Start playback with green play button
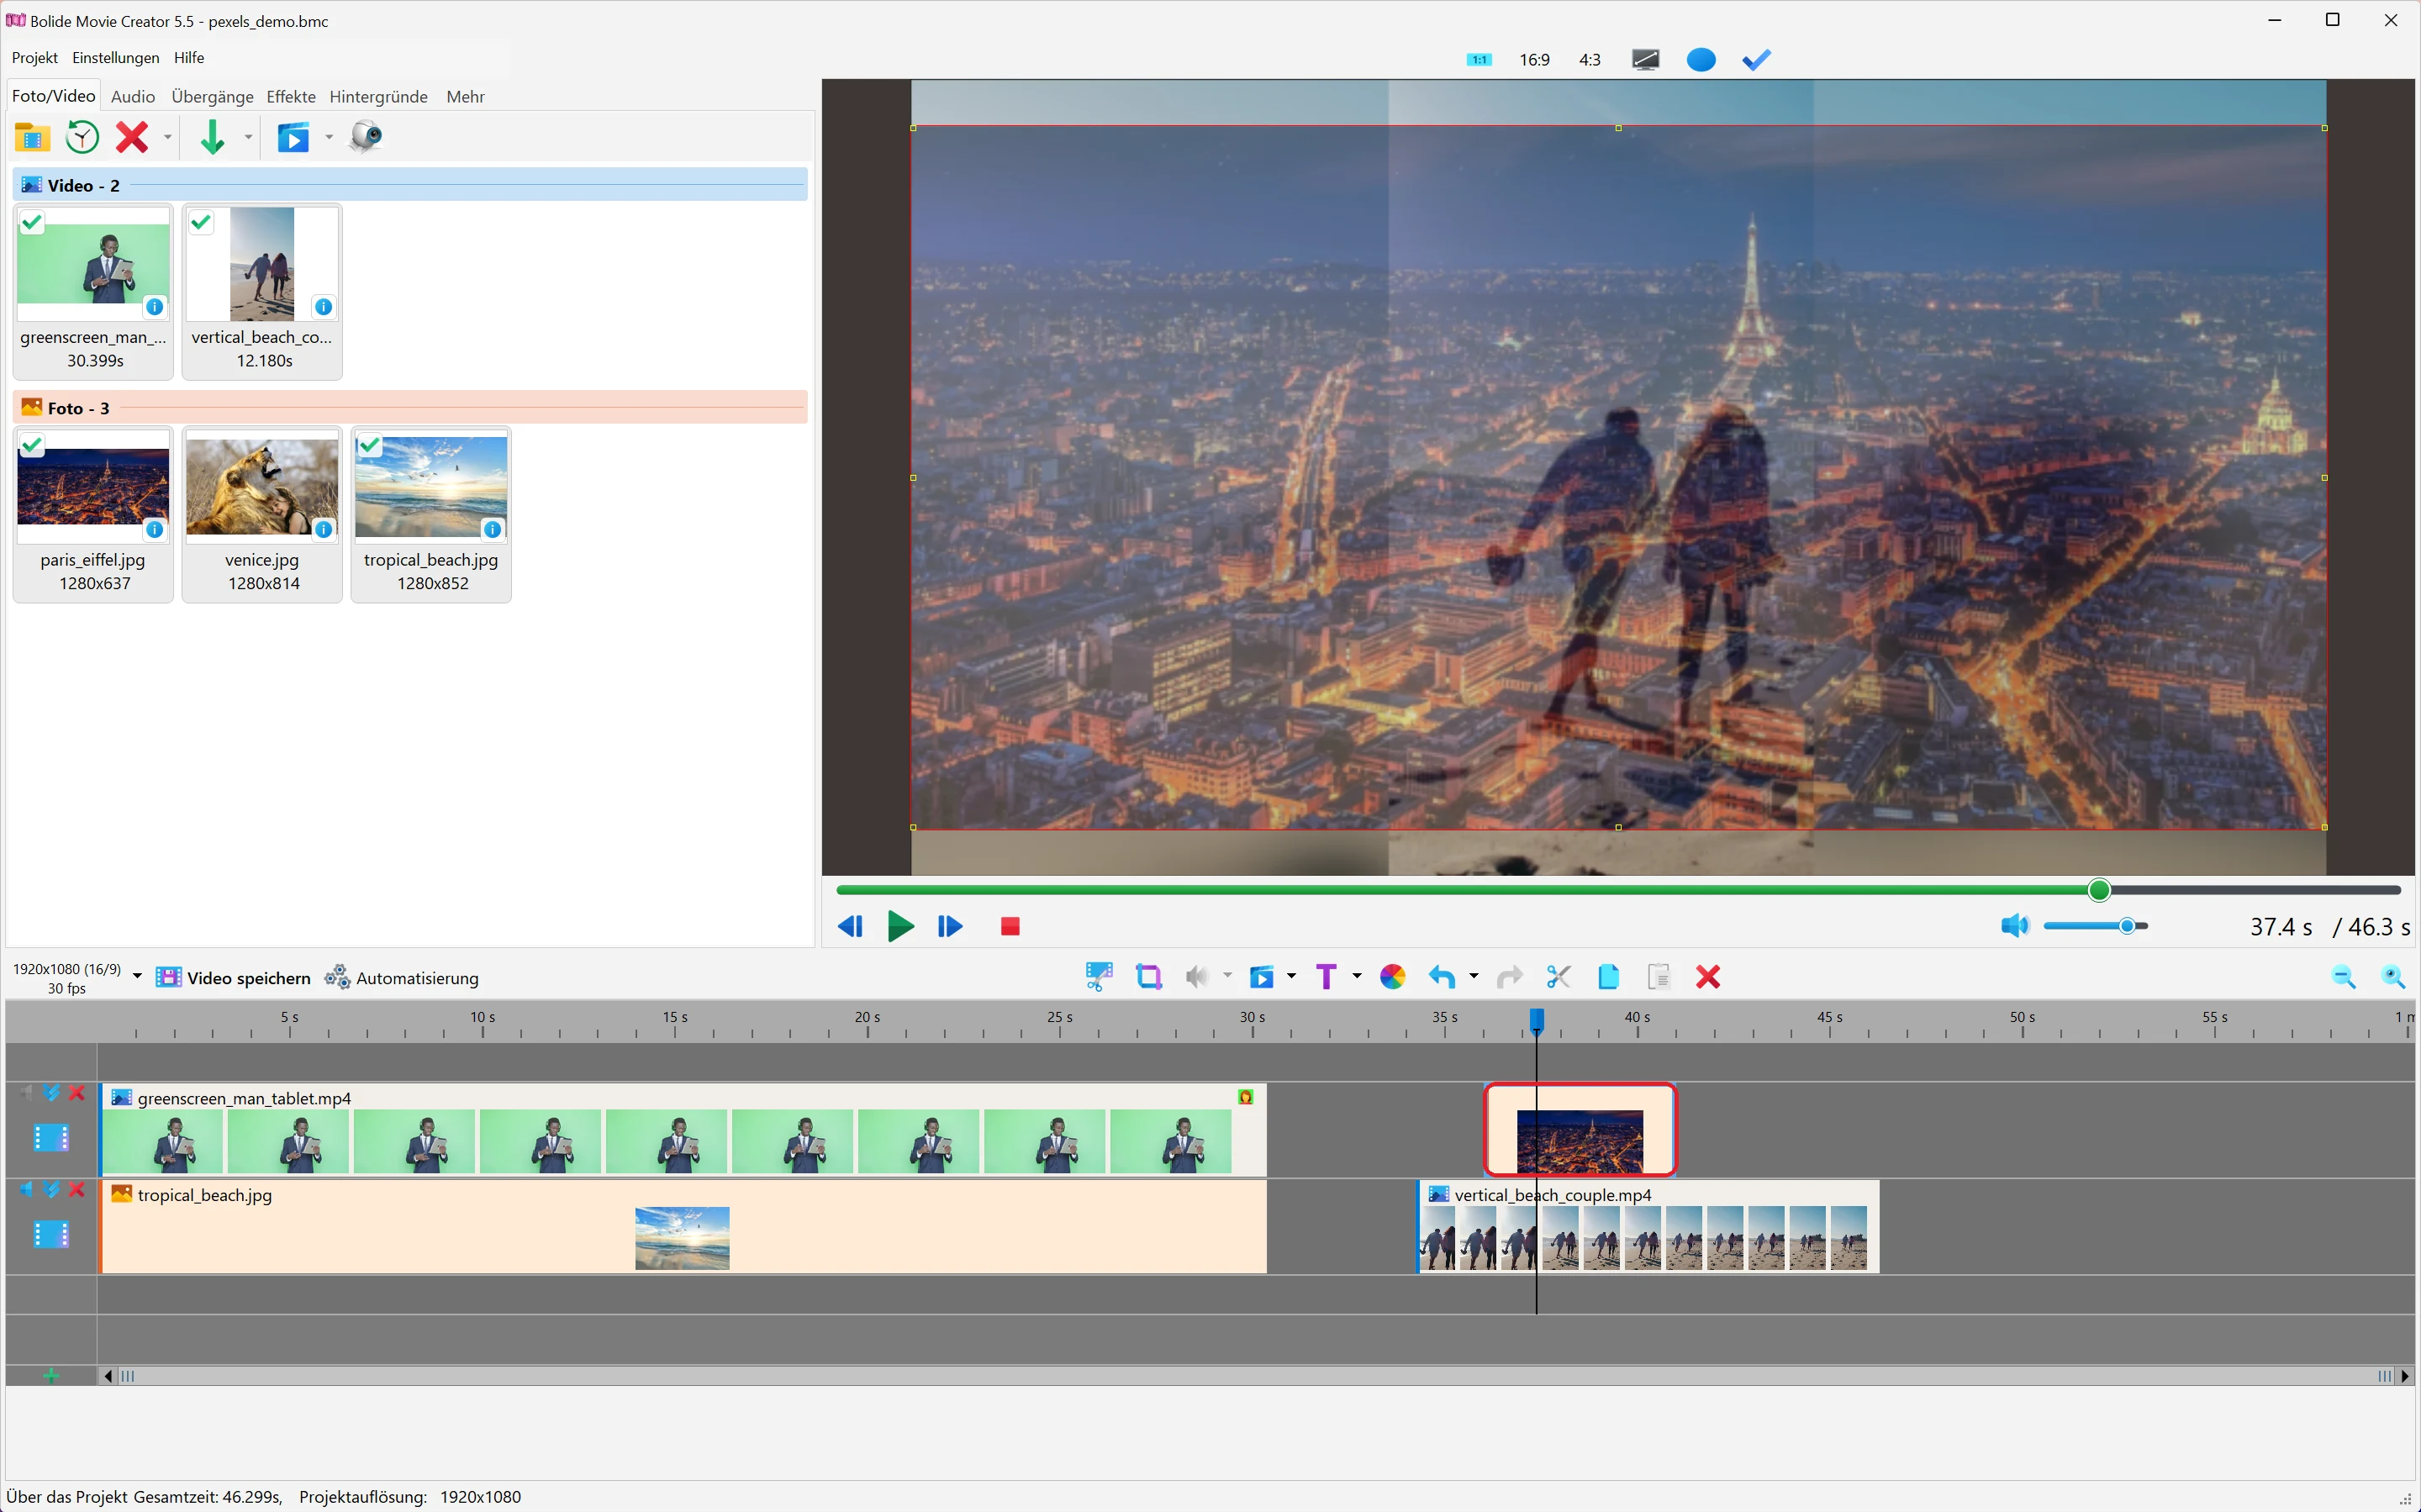The height and width of the screenshot is (1512, 2421). [x=900, y=927]
